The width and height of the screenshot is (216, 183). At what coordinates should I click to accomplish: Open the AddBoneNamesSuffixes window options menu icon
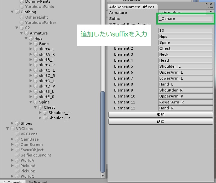(x=211, y=7)
